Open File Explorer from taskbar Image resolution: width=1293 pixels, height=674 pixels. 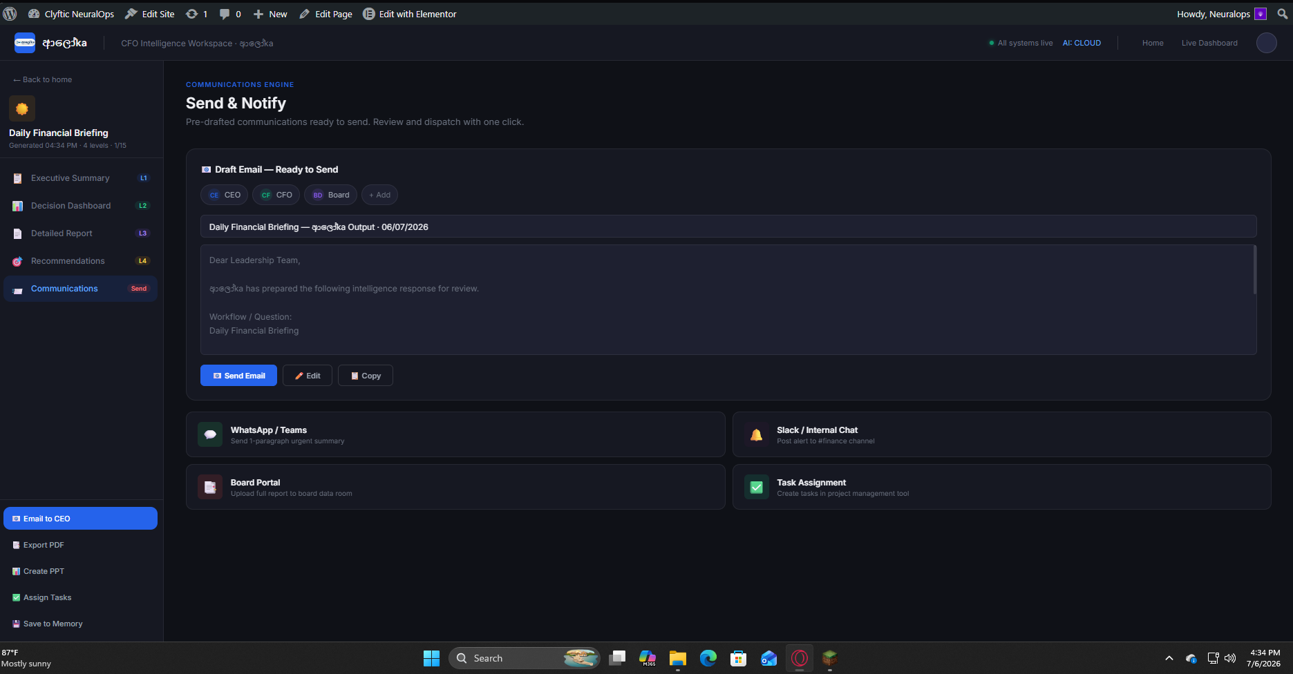click(x=677, y=658)
